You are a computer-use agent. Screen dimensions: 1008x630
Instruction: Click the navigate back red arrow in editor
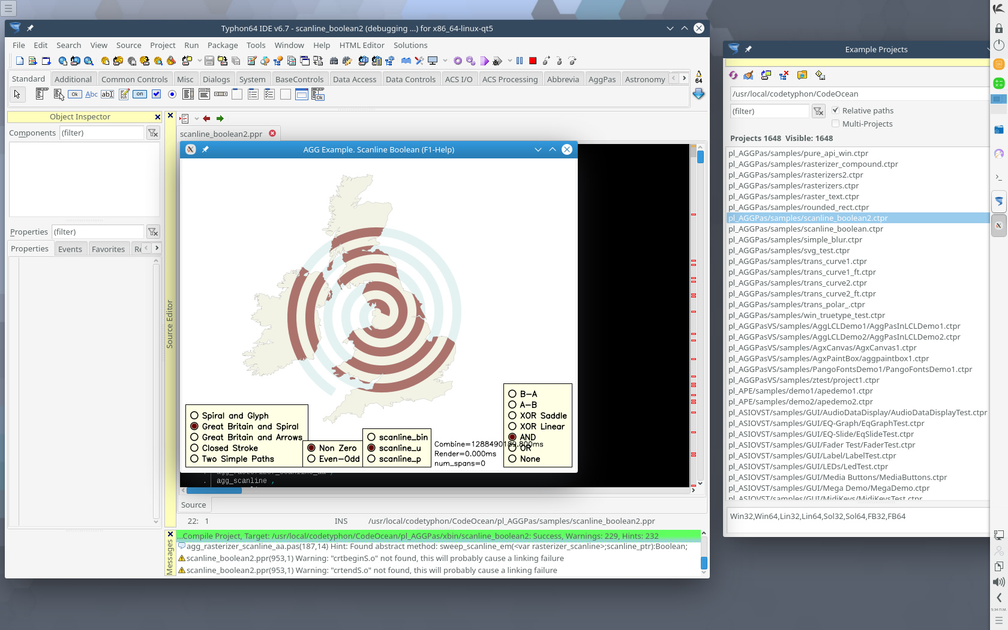(206, 119)
